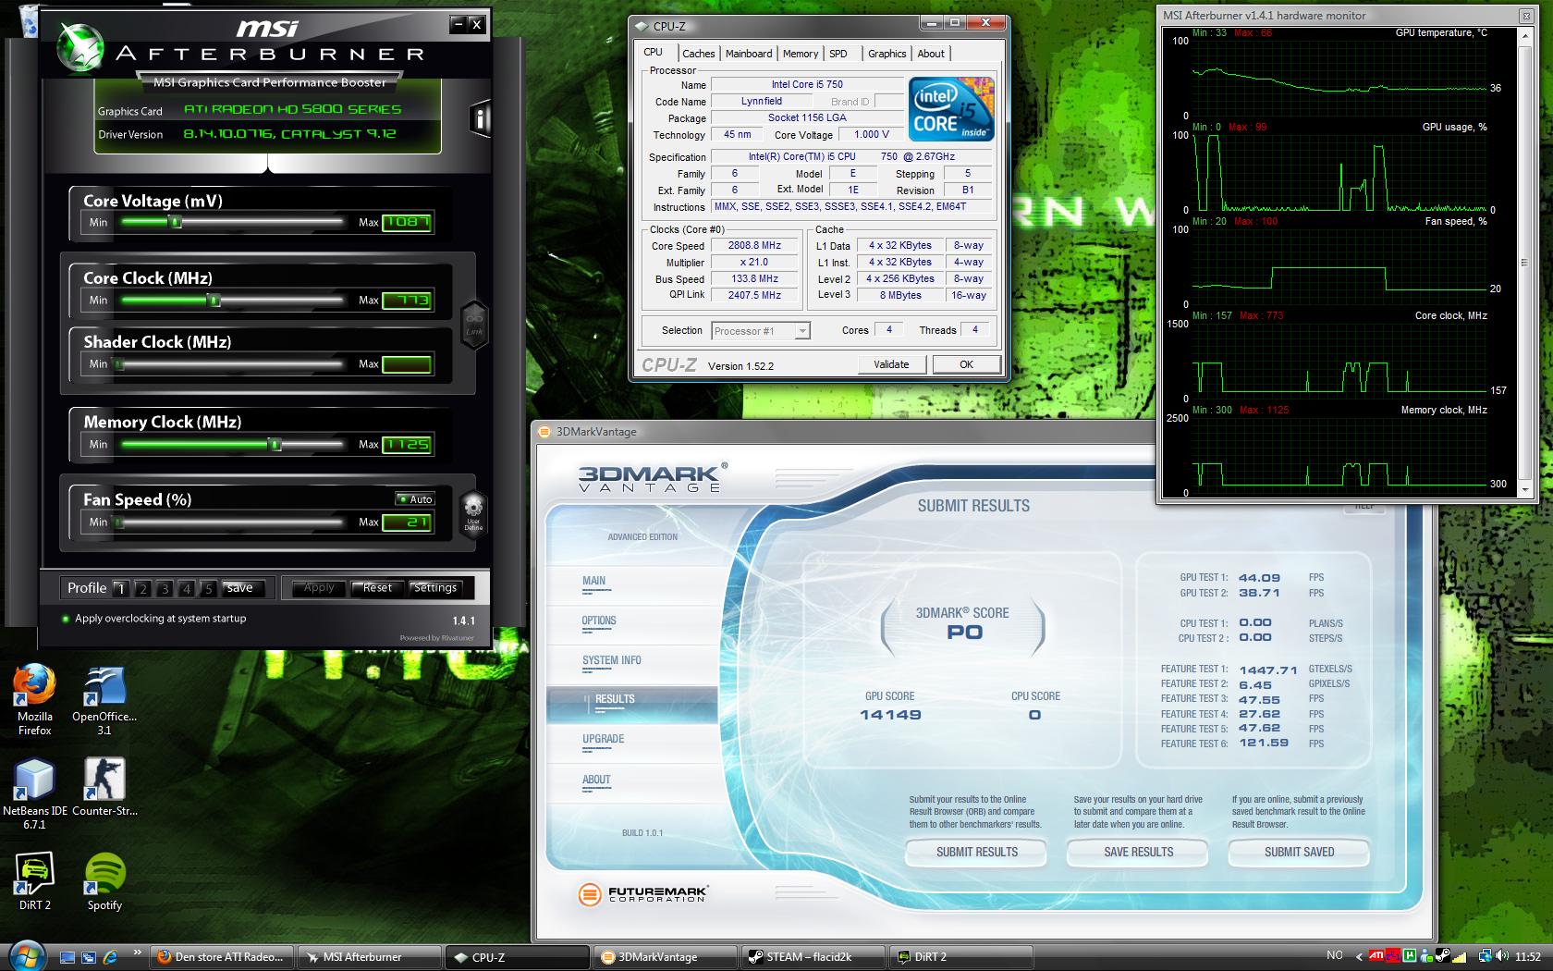
Task: Click the SUBMIT RESULTS button
Action: click(x=976, y=852)
